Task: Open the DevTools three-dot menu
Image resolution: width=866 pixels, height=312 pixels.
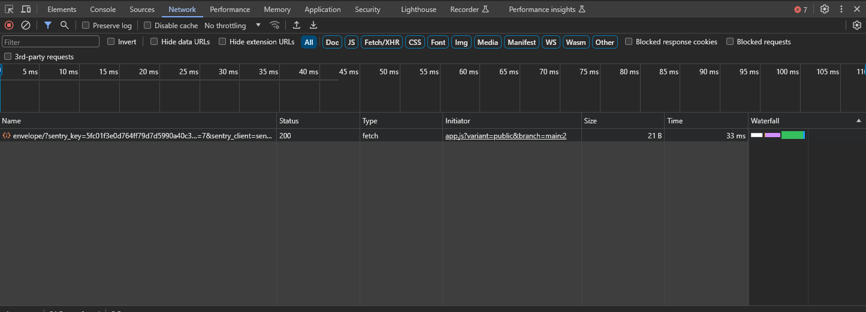Action: click(841, 9)
